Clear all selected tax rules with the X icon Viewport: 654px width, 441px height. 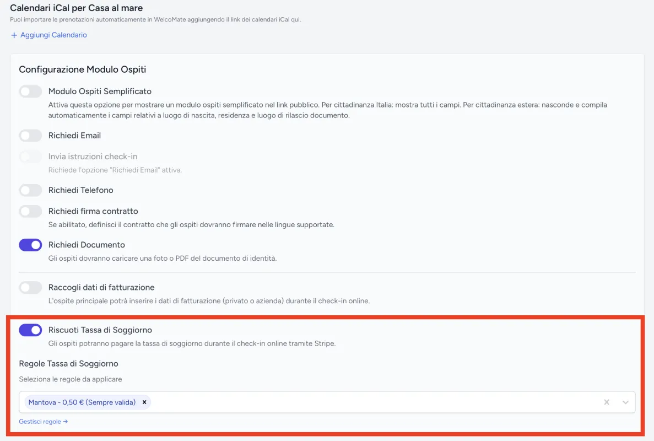(607, 402)
